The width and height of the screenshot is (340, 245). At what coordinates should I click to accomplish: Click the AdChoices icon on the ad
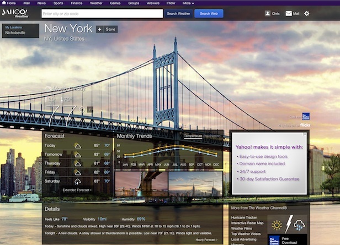[x=304, y=133]
